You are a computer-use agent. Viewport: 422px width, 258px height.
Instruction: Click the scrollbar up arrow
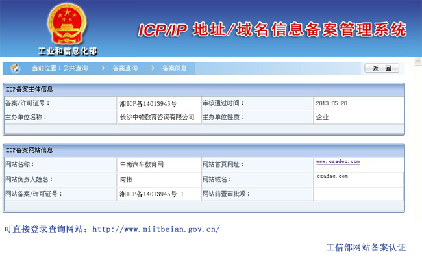click(417, 61)
